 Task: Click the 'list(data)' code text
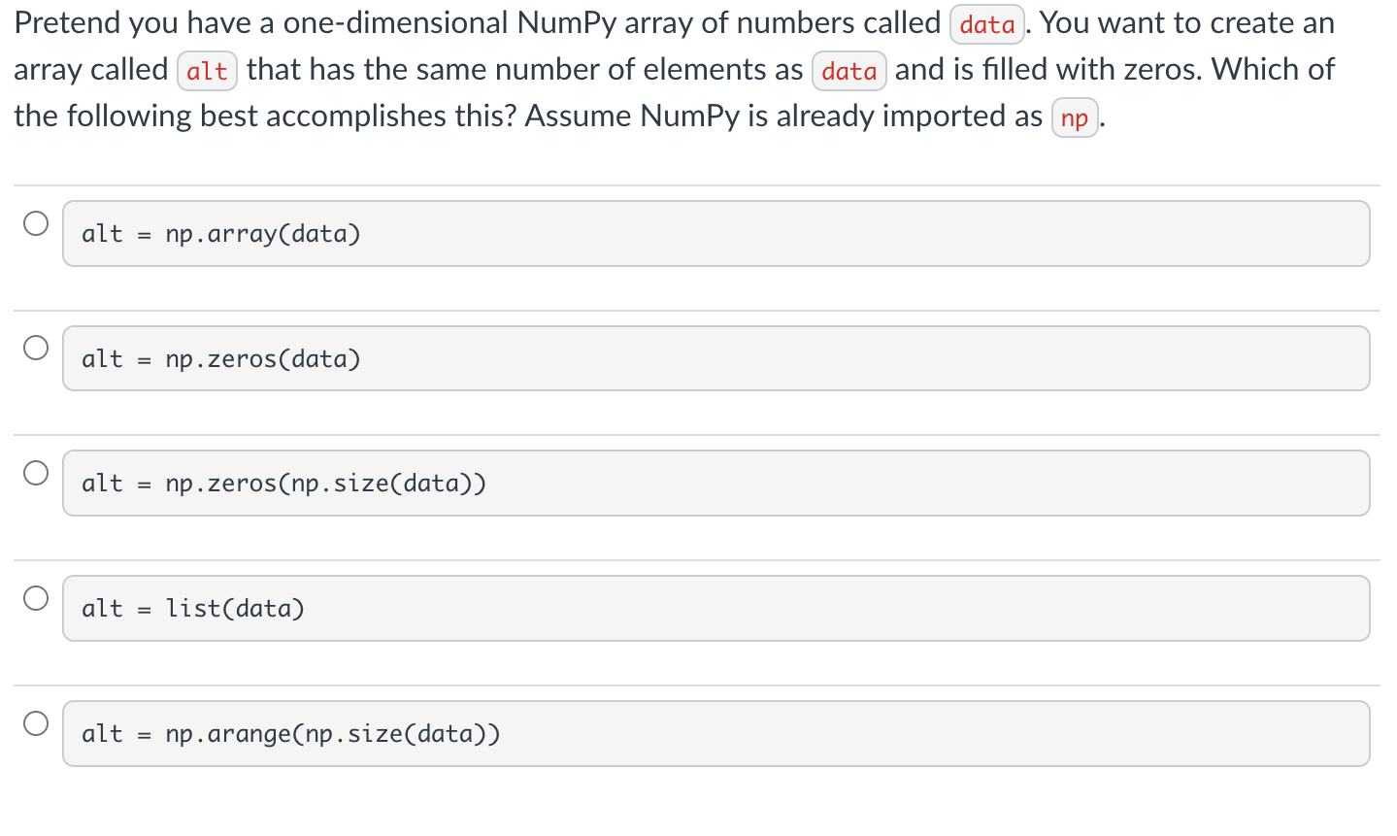pyautogui.click(x=235, y=609)
